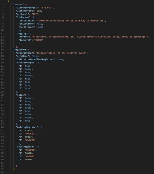Click the null value after "certificate"
This screenshot has width=154, height=174.
[41, 27]
